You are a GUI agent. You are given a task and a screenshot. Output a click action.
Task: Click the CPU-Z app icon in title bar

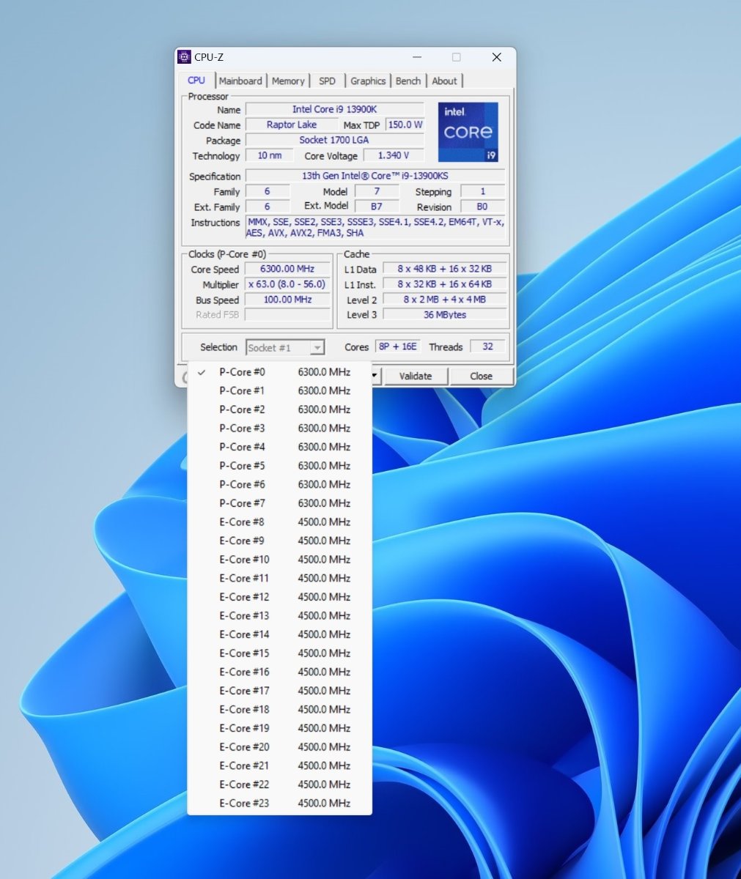pos(185,57)
